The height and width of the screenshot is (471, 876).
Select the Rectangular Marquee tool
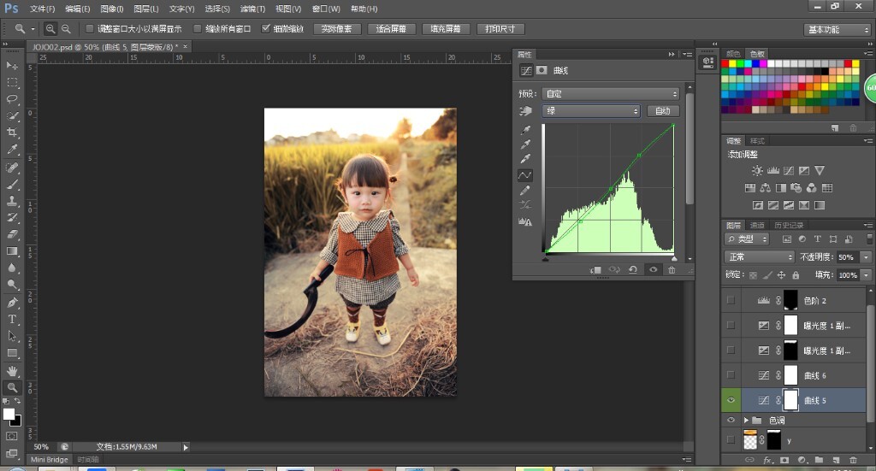pos(12,83)
